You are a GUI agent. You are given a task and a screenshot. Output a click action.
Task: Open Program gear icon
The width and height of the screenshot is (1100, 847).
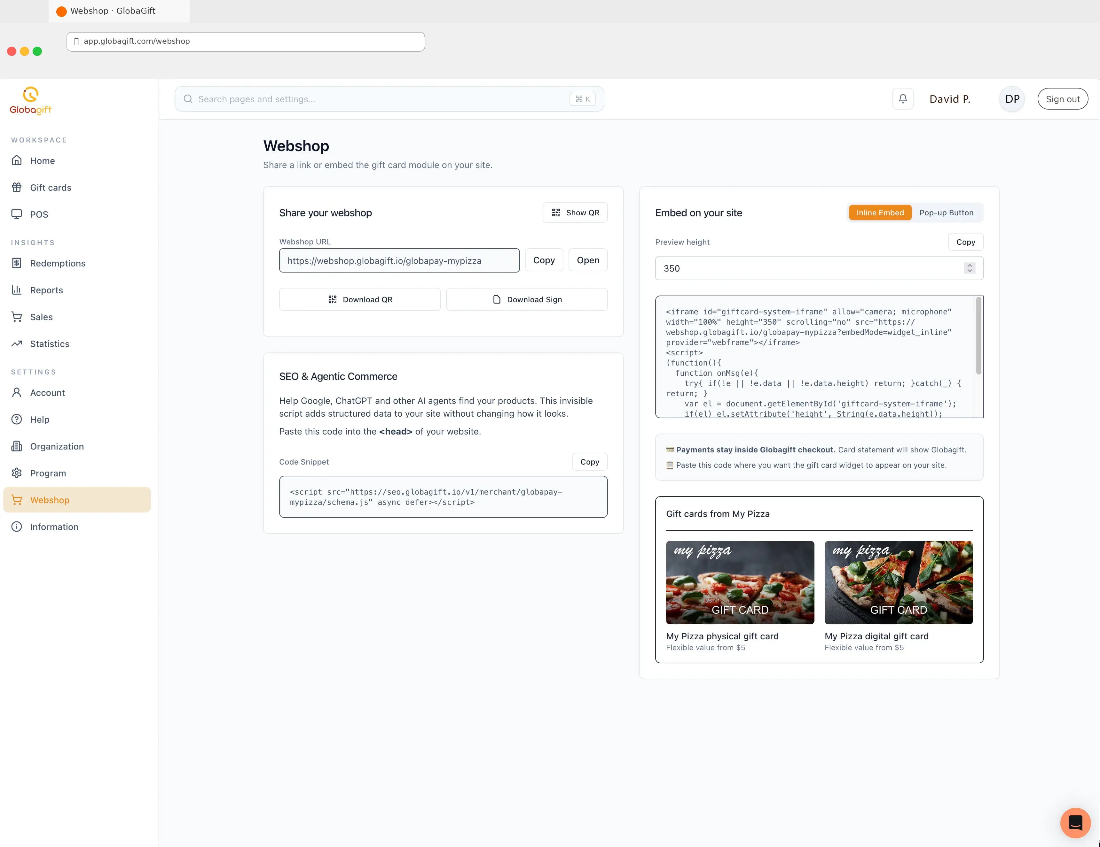click(x=17, y=473)
